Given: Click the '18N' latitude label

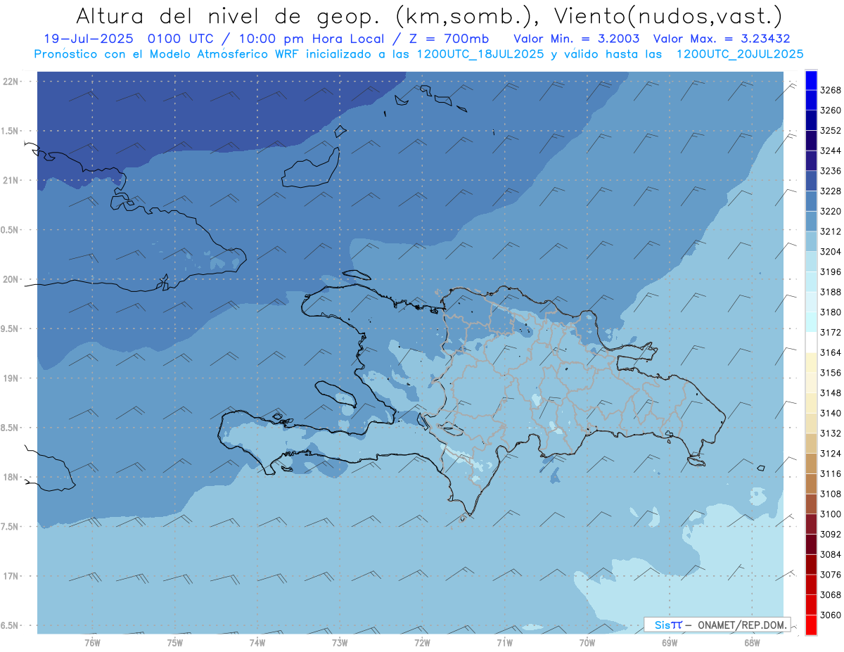Looking at the screenshot, I should tap(11, 477).
